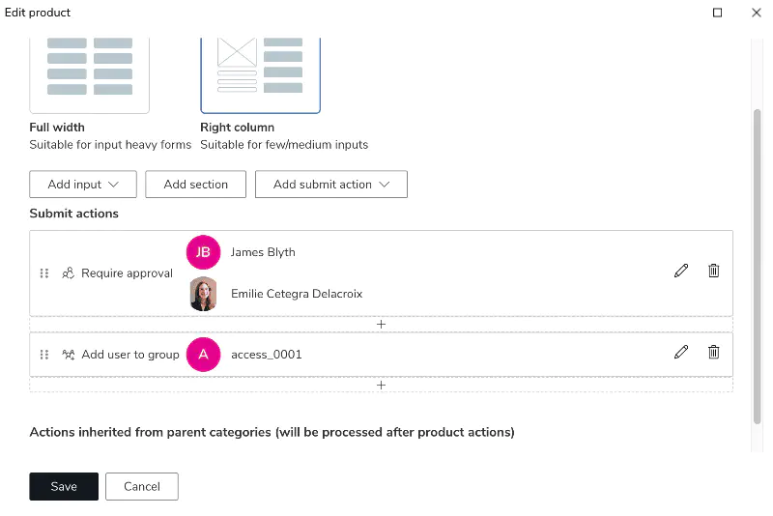Viewport: 773px width, 516px height.
Task: Click the Actions inherited from parent categories heading
Action: [x=272, y=432]
